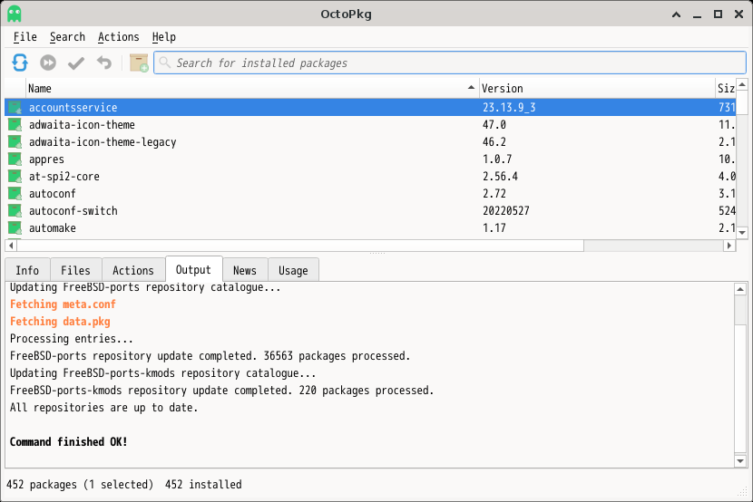The width and height of the screenshot is (753, 502).
Task: Click the installed status icon beside autoconf
Action: coord(15,194)
